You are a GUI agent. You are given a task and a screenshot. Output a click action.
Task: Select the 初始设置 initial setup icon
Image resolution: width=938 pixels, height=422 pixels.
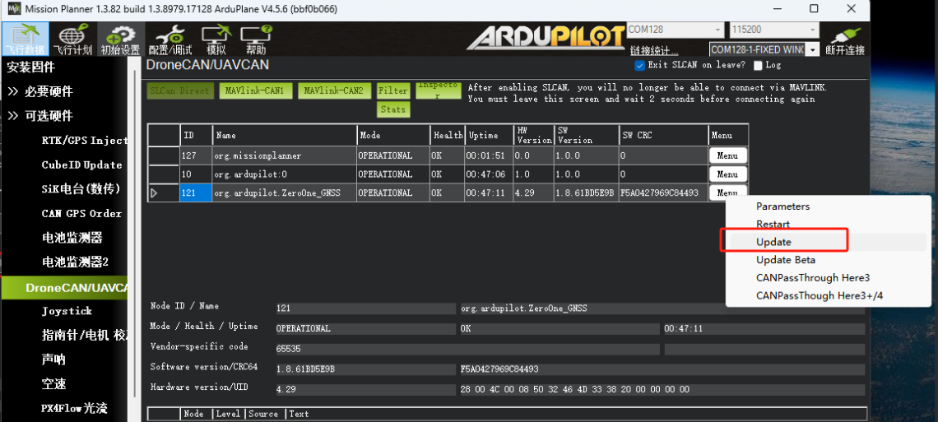click(120, 39)
